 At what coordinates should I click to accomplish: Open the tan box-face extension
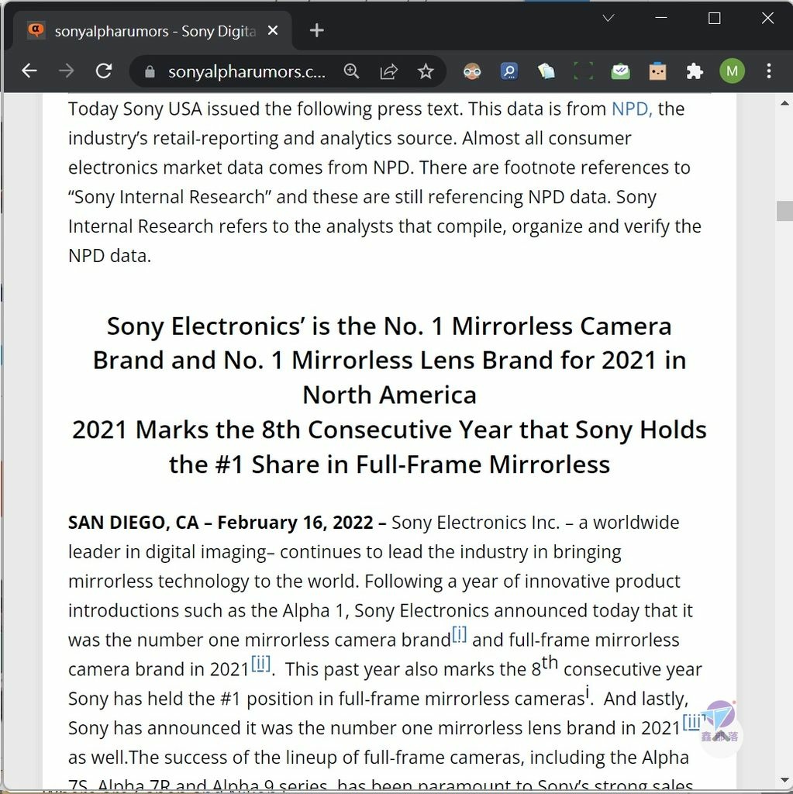coord(657,71)
